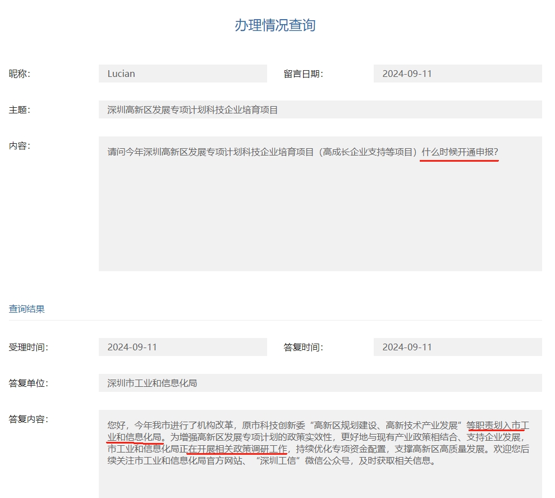555x498 pixels.
Task: Click the 答复单位 field showing 深圳市工业和信息化局
Action: [320, 383]
